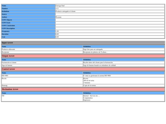Select the number value 'A31'
The height and width of the screenshot is (124, 166).
(57, 9)
